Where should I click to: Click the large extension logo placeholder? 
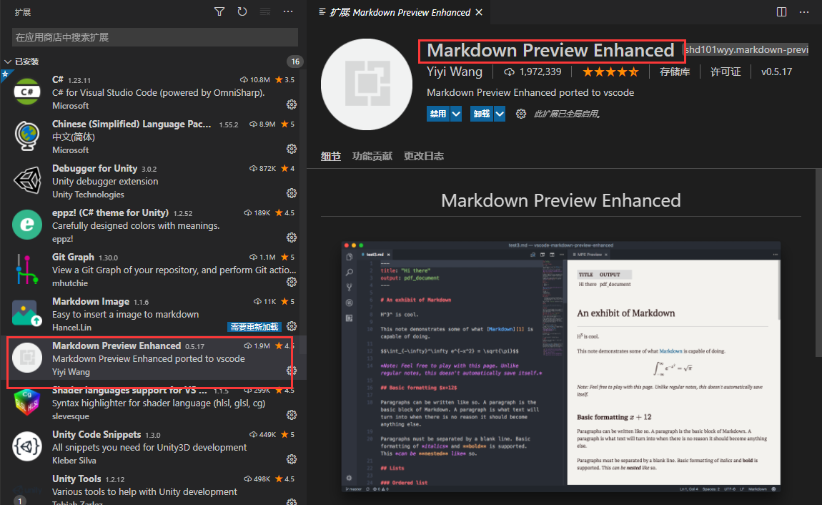(367, 84)
